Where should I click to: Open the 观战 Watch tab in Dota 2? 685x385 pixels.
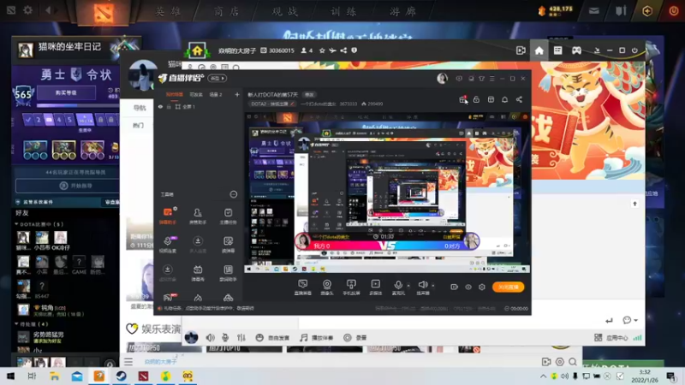285,11
